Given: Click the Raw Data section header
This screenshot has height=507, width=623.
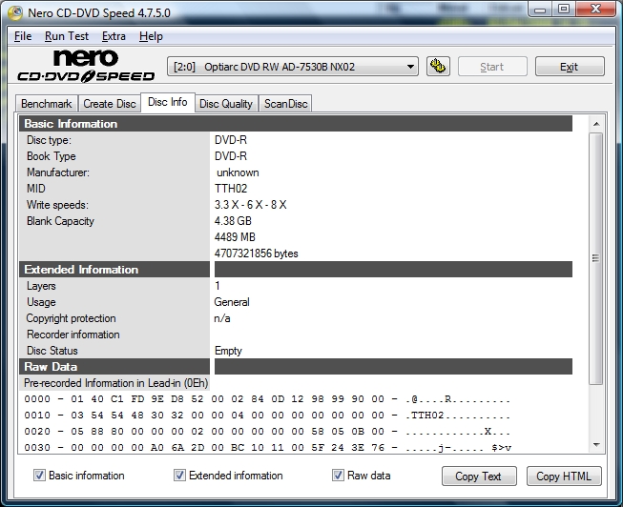Looking at the screenshot, I should click(x=295, y=367).
